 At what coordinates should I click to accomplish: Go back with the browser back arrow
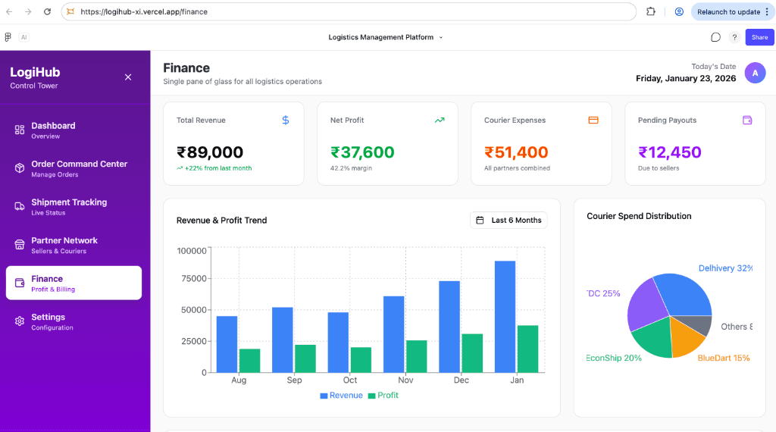(x=9, y=12)
